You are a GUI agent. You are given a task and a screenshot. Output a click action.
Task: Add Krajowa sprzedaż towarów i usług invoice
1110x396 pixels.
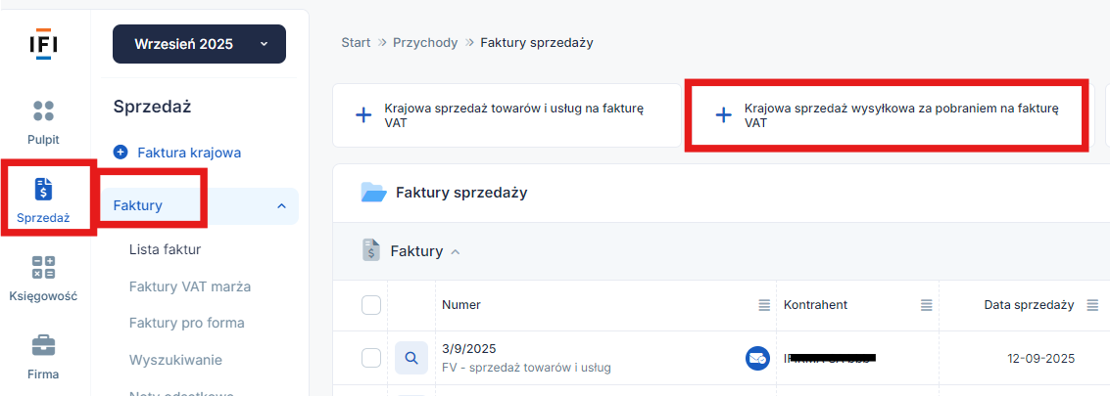pyautogui.click(x=507, y=115)
